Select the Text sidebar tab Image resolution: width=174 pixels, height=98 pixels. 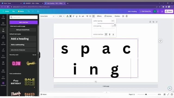(x=3, y=30)
